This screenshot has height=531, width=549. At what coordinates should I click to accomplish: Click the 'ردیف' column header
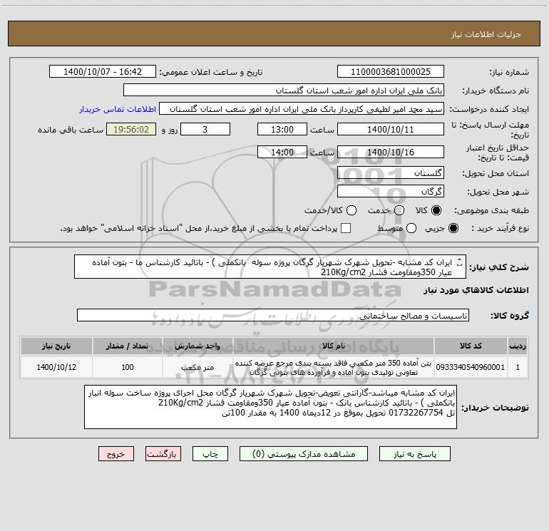click(x=518, y=346)
